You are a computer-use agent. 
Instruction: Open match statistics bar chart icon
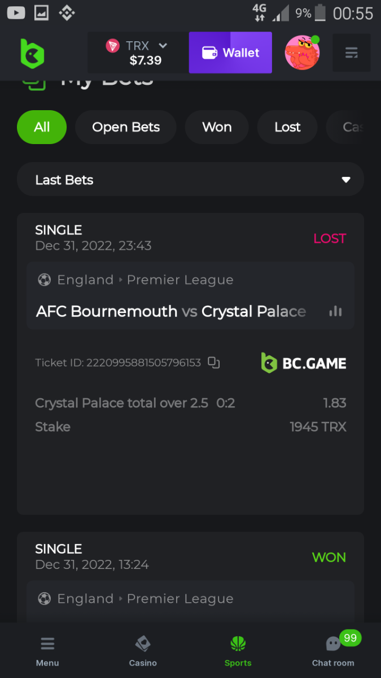(335, 311)
